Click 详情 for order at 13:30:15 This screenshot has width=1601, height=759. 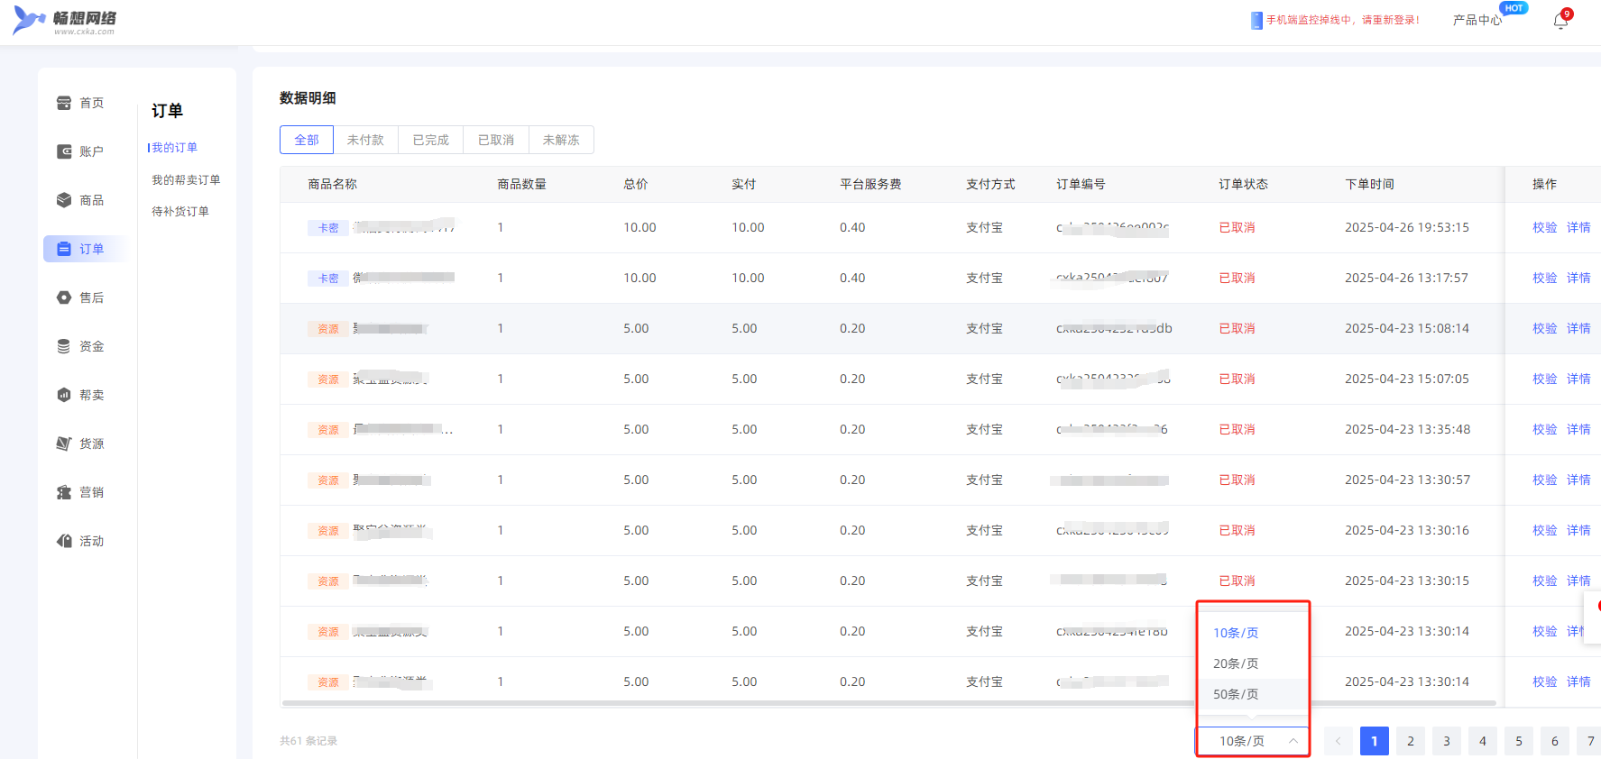tap(1578, 581)
